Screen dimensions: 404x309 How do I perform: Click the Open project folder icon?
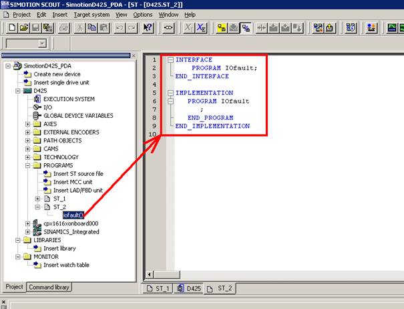pyautogui.click(x=22, y=27)
